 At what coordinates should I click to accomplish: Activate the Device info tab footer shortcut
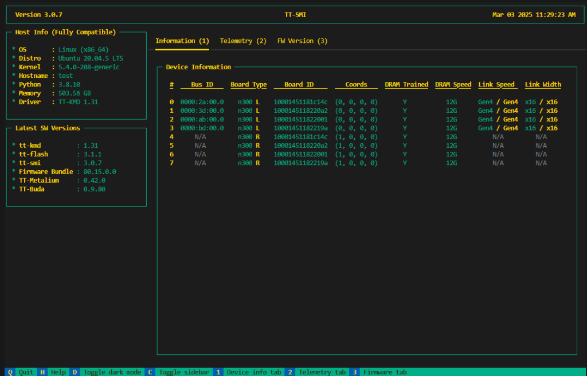click(252, 371)
